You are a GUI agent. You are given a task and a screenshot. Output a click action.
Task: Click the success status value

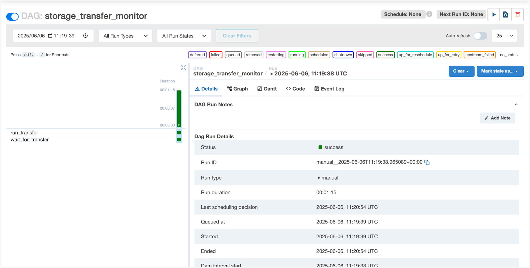331,147
